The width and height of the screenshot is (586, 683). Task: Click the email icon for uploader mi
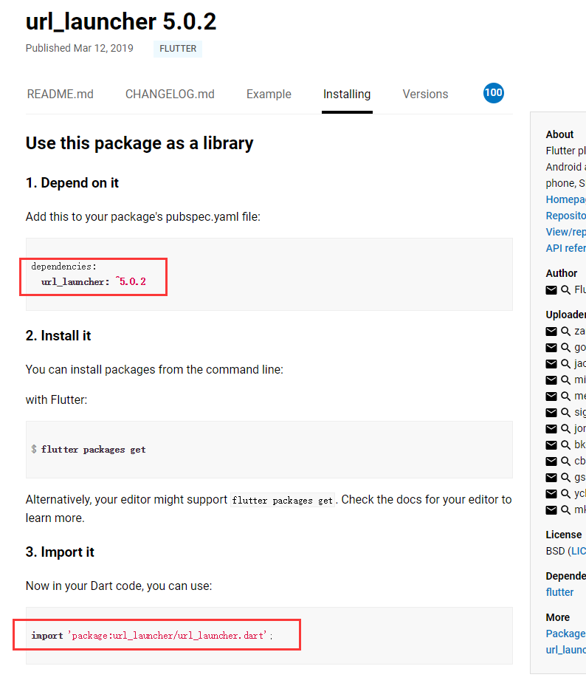551,380
